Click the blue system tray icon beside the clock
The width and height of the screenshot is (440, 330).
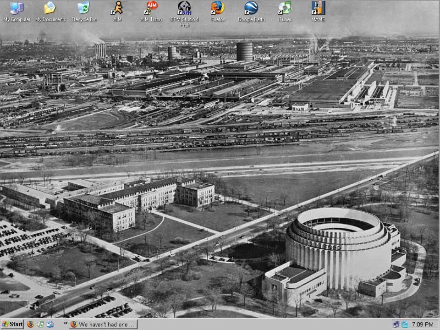click(404, 324)
